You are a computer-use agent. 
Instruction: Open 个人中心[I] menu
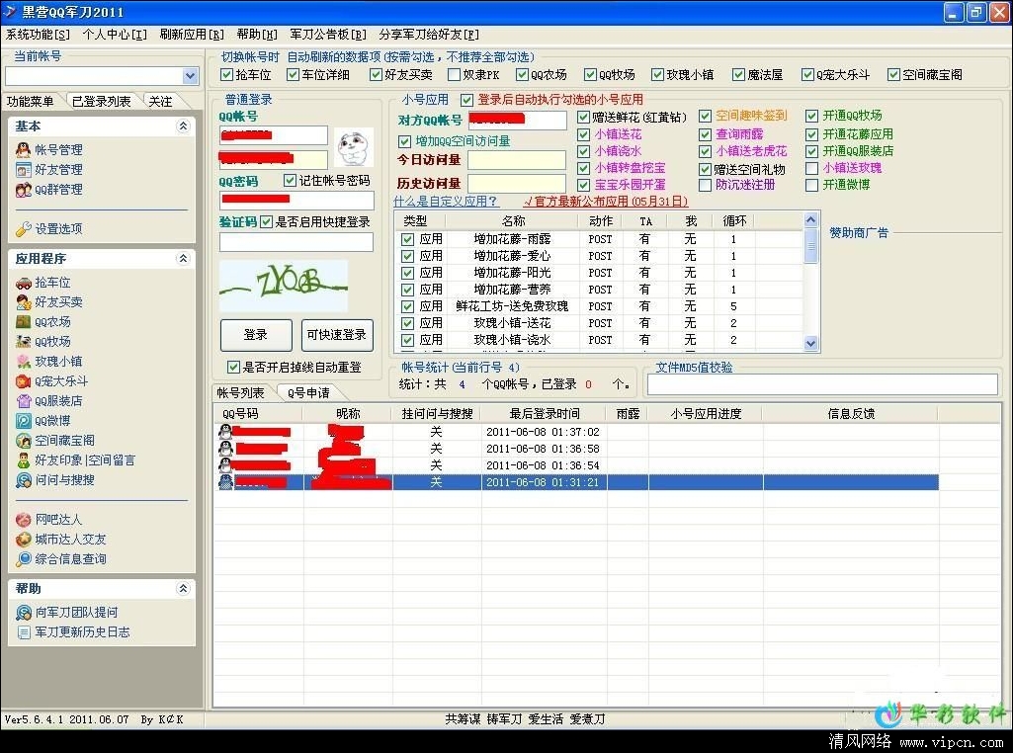click(x=115, y=35)
